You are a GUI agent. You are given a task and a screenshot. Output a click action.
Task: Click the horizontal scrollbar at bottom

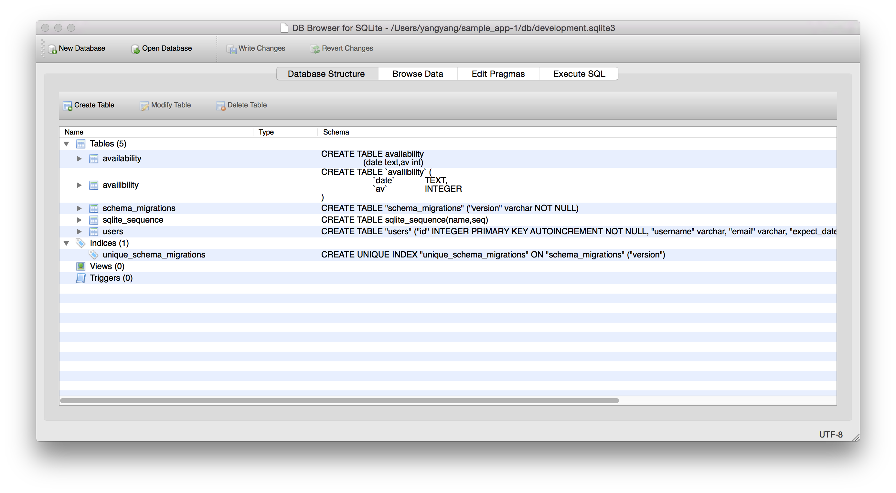(x=339, y=401)
